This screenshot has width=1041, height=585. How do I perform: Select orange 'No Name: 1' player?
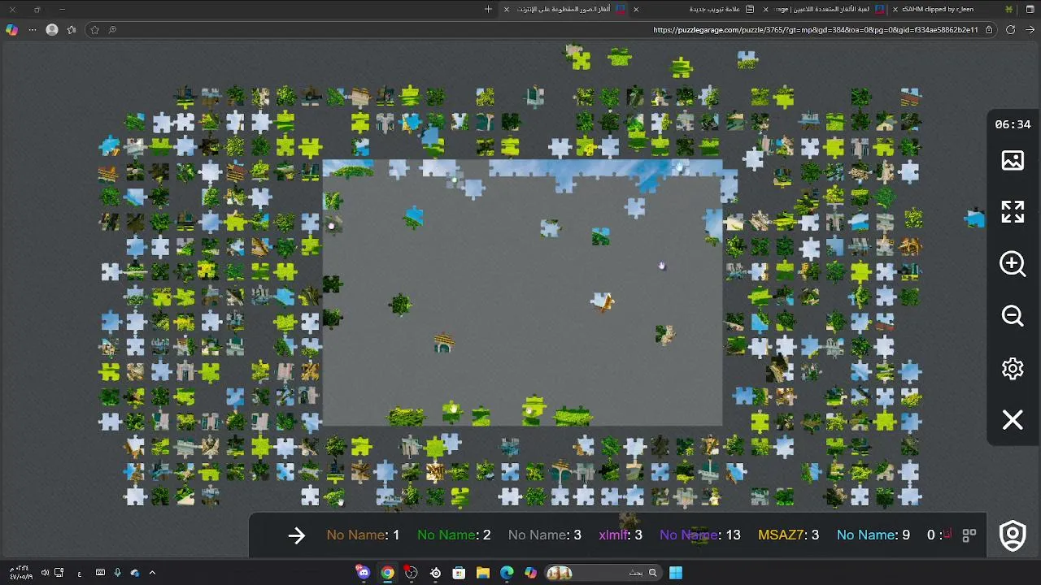(x=363, y=535)
